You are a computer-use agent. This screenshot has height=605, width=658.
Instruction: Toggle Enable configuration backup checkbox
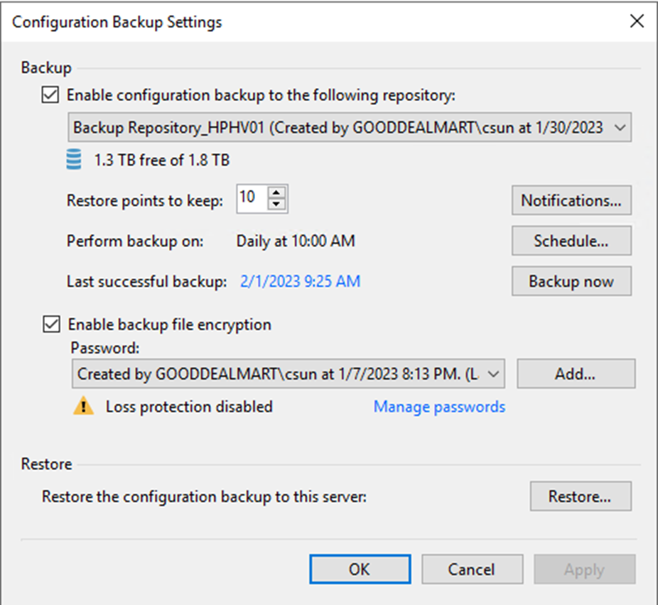[x=51, y=95]
